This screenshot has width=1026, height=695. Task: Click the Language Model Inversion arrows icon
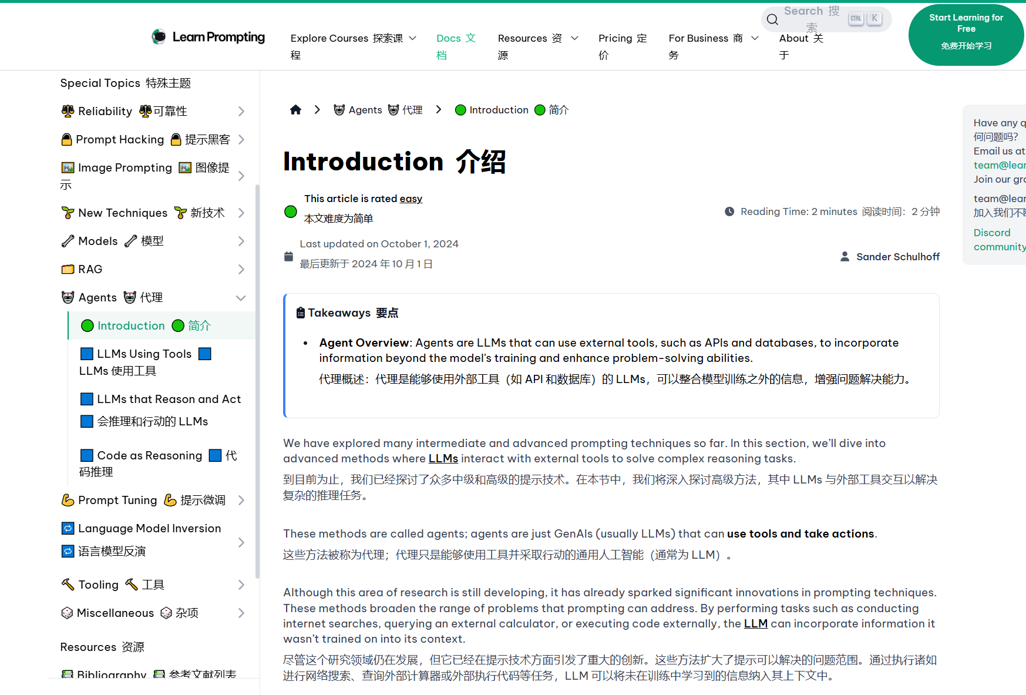click(68, 528)
